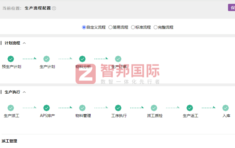235x148 pixels.
Task: Click the 物料管理 step check icon
Action: pos(82,108)
